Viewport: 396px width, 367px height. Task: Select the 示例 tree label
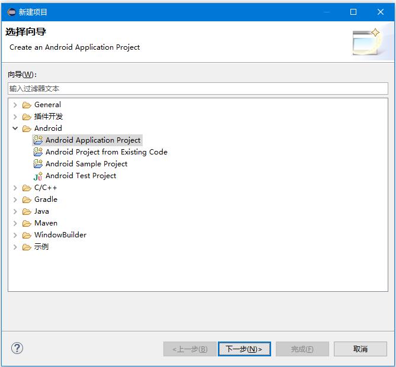[41, 247]
